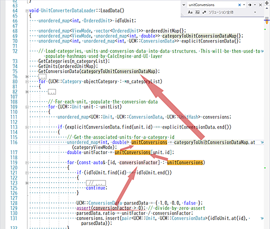Expand the find panel to show replace
The width and height of the screenshot is (270, 229).
tap(183, 5)
